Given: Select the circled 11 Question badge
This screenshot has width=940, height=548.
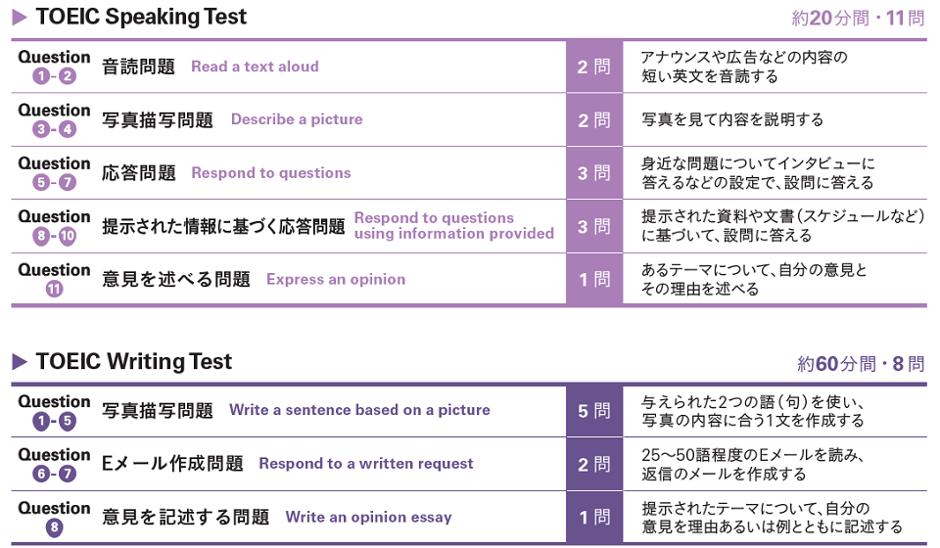Looking at the screenshot, I should [x=54, y=289].
